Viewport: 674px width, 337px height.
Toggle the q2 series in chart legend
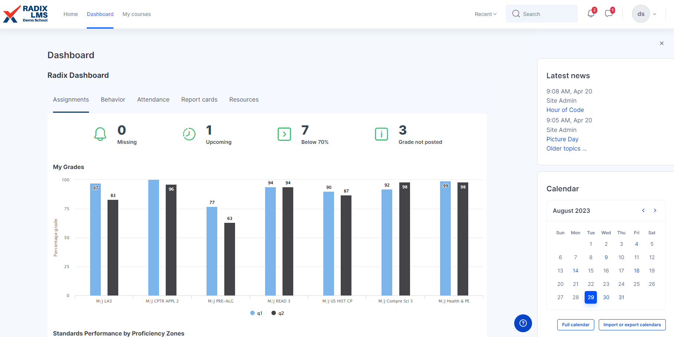(x=278, y=313)
